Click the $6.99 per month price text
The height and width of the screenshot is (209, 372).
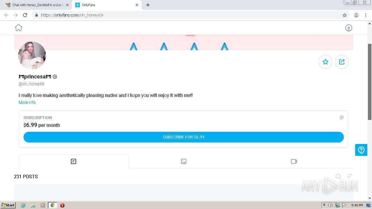point(42,125)
